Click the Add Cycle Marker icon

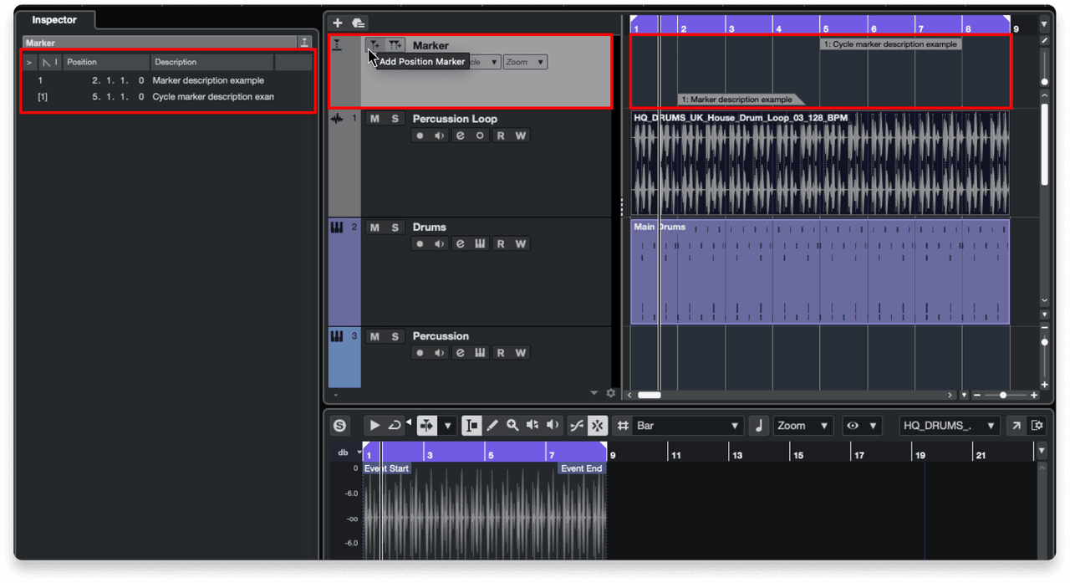[x=394, y=44]
